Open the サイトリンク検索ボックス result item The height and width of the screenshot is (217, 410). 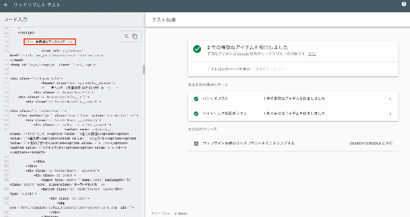pyautogui.click(x=293, y=113)
